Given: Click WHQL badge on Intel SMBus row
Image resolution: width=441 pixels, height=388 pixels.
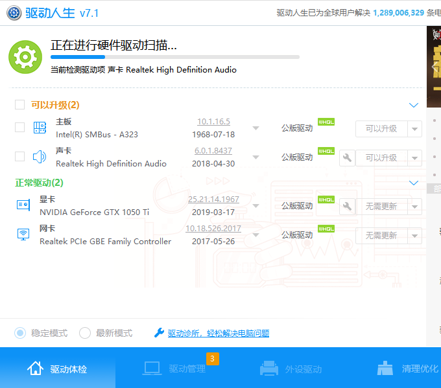Looking at the screenshot, I should (x=326, y=122).
